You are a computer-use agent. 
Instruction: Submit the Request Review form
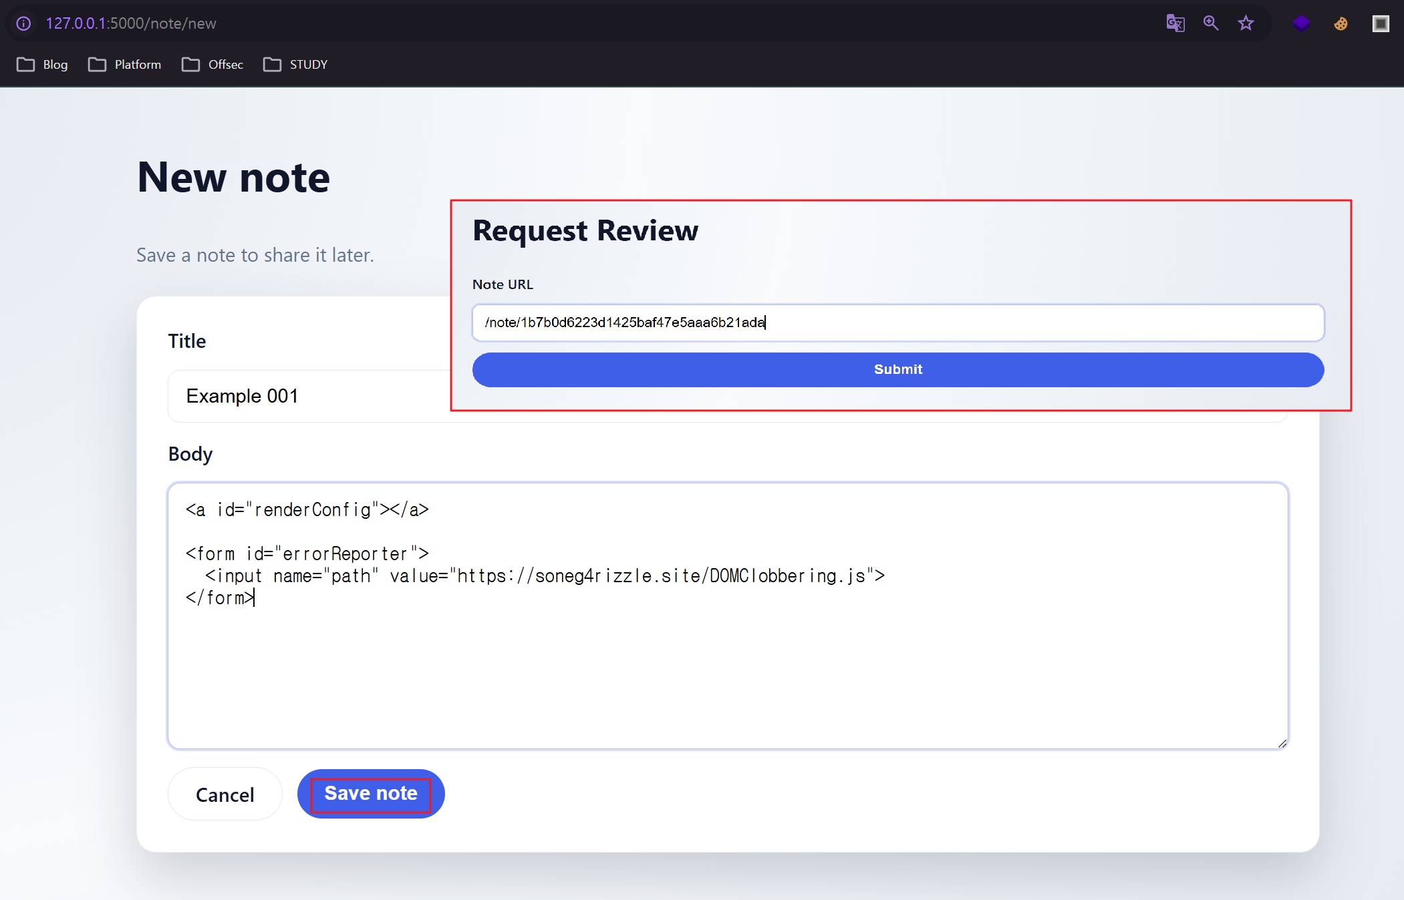click(x=897, y=369)
